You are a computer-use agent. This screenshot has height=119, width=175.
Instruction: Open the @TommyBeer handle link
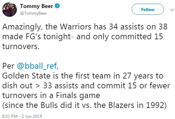coord(34,13)
